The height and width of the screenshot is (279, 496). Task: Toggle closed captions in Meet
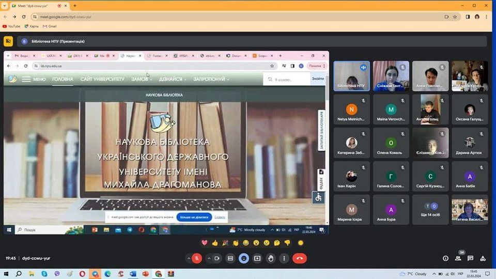pos(230,258)
